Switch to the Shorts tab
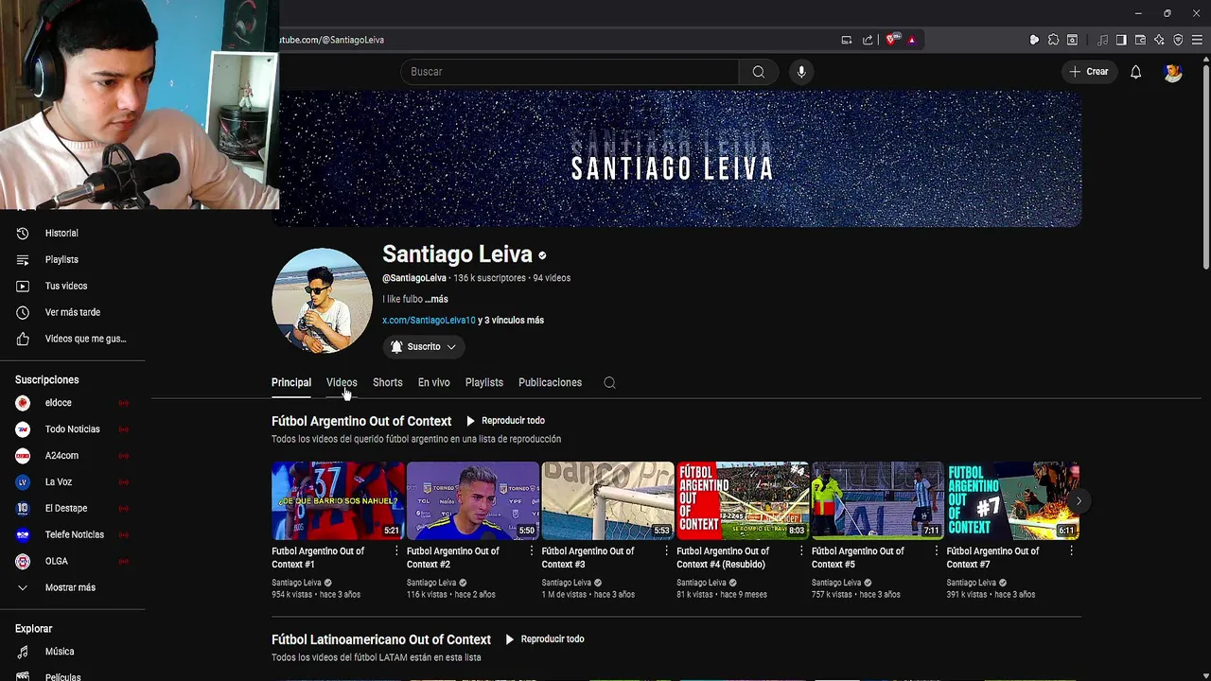Image resolution: width=1211 pixels, height=681 pixels. click(387, 383)
